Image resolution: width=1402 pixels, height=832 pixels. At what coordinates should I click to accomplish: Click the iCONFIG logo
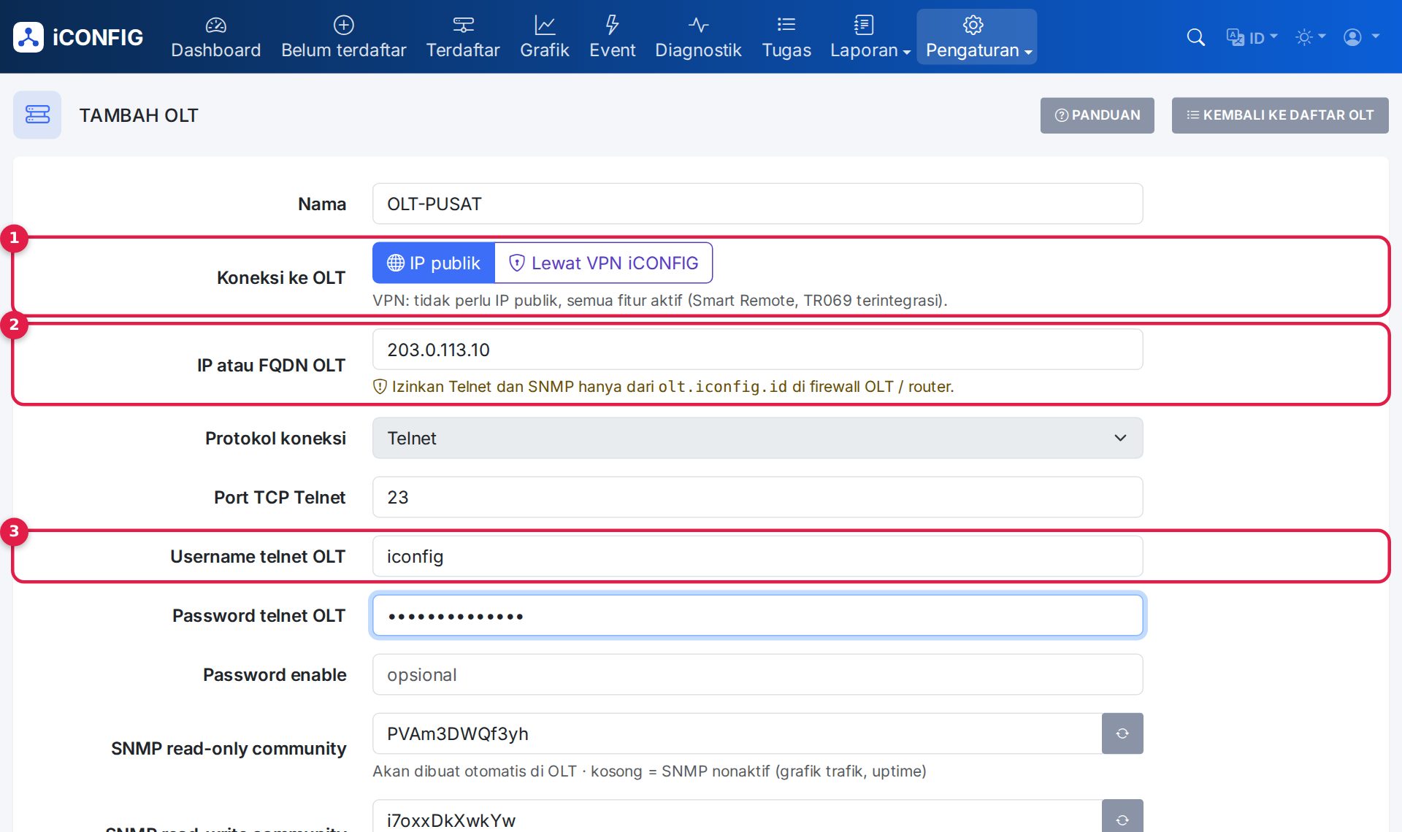[78, 37]
